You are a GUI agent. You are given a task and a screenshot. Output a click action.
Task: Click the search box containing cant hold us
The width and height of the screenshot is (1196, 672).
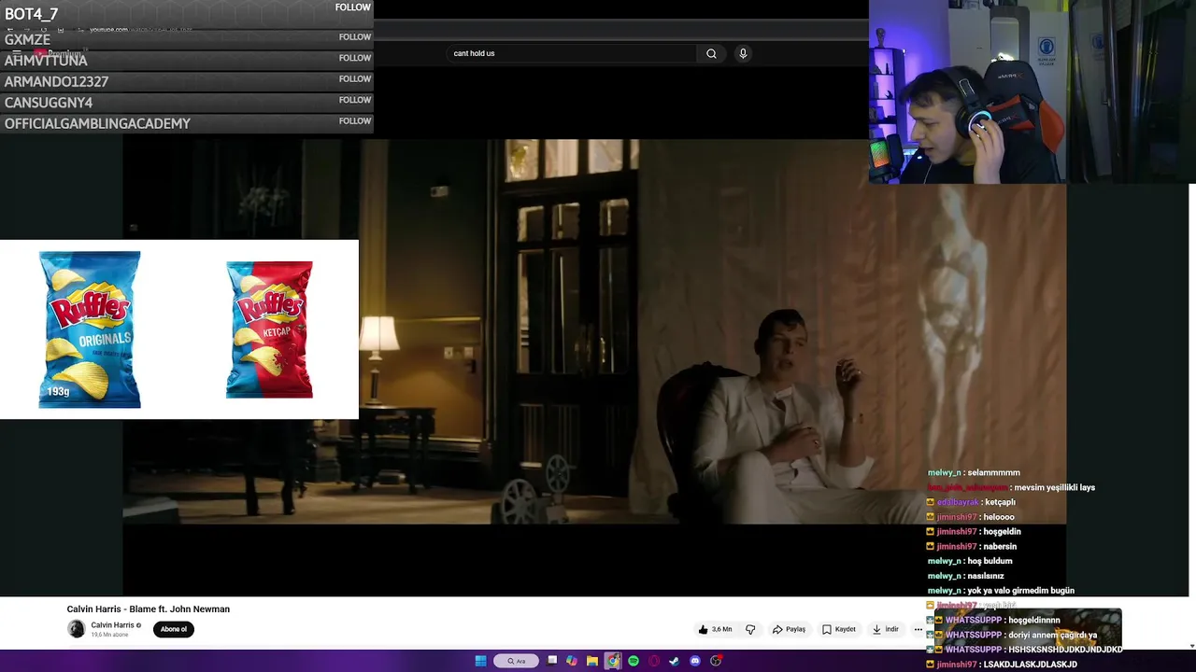pos(570,53)
